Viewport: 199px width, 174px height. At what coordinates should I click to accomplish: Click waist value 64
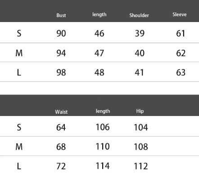(61, 128)
